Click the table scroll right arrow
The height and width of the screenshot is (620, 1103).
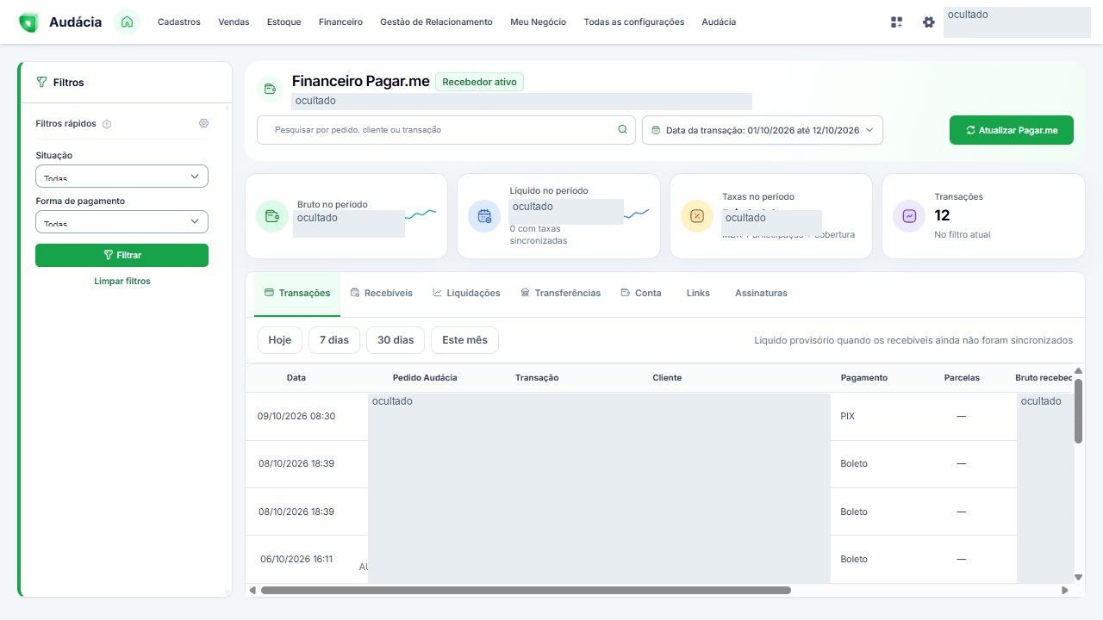click(1065, 591)
